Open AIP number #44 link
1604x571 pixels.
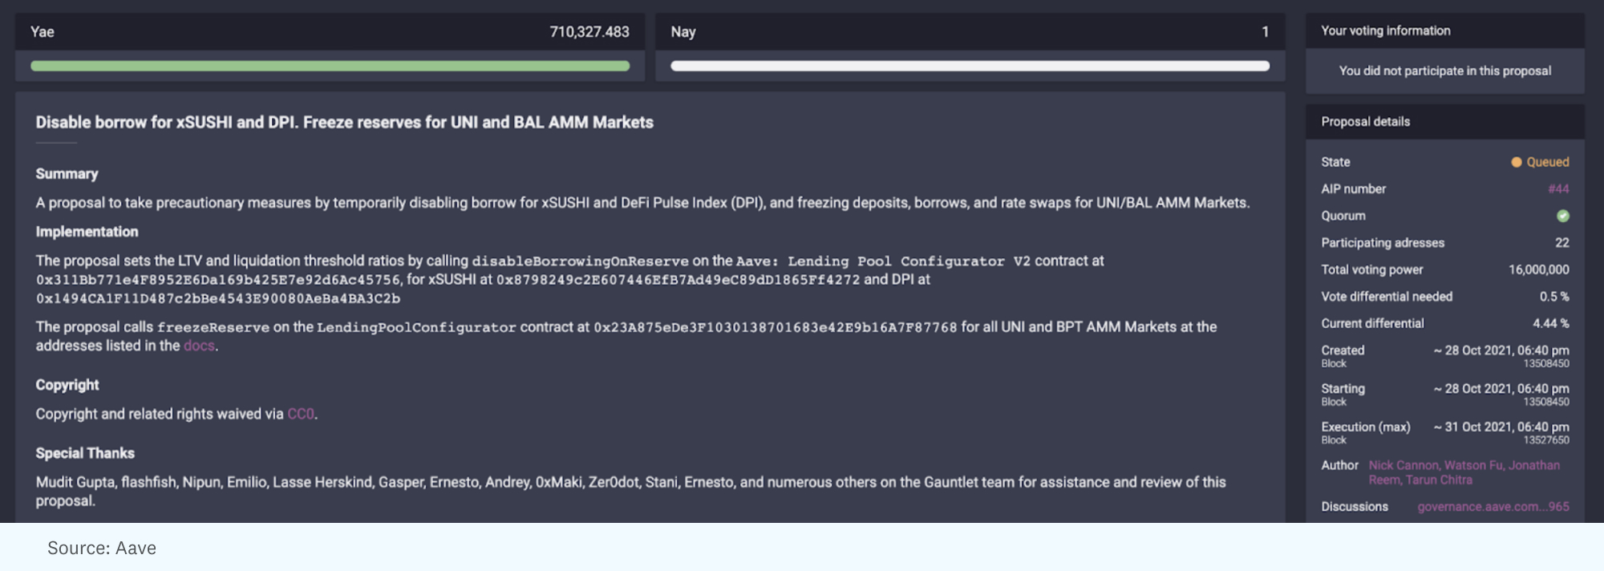(1558, 189)
